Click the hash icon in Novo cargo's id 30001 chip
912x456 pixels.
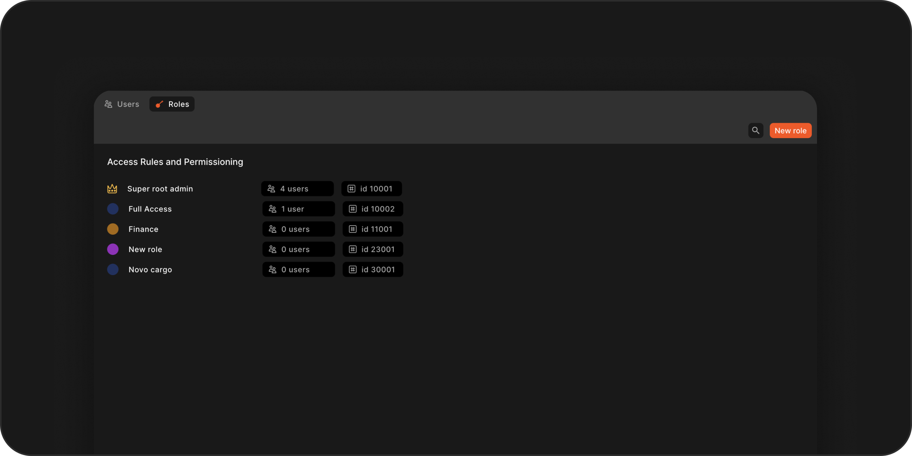point(353,269)
